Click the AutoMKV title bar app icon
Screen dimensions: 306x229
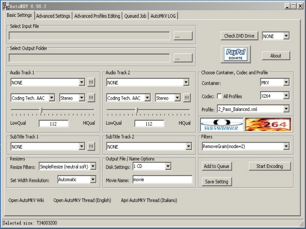(x=6, y=6)
